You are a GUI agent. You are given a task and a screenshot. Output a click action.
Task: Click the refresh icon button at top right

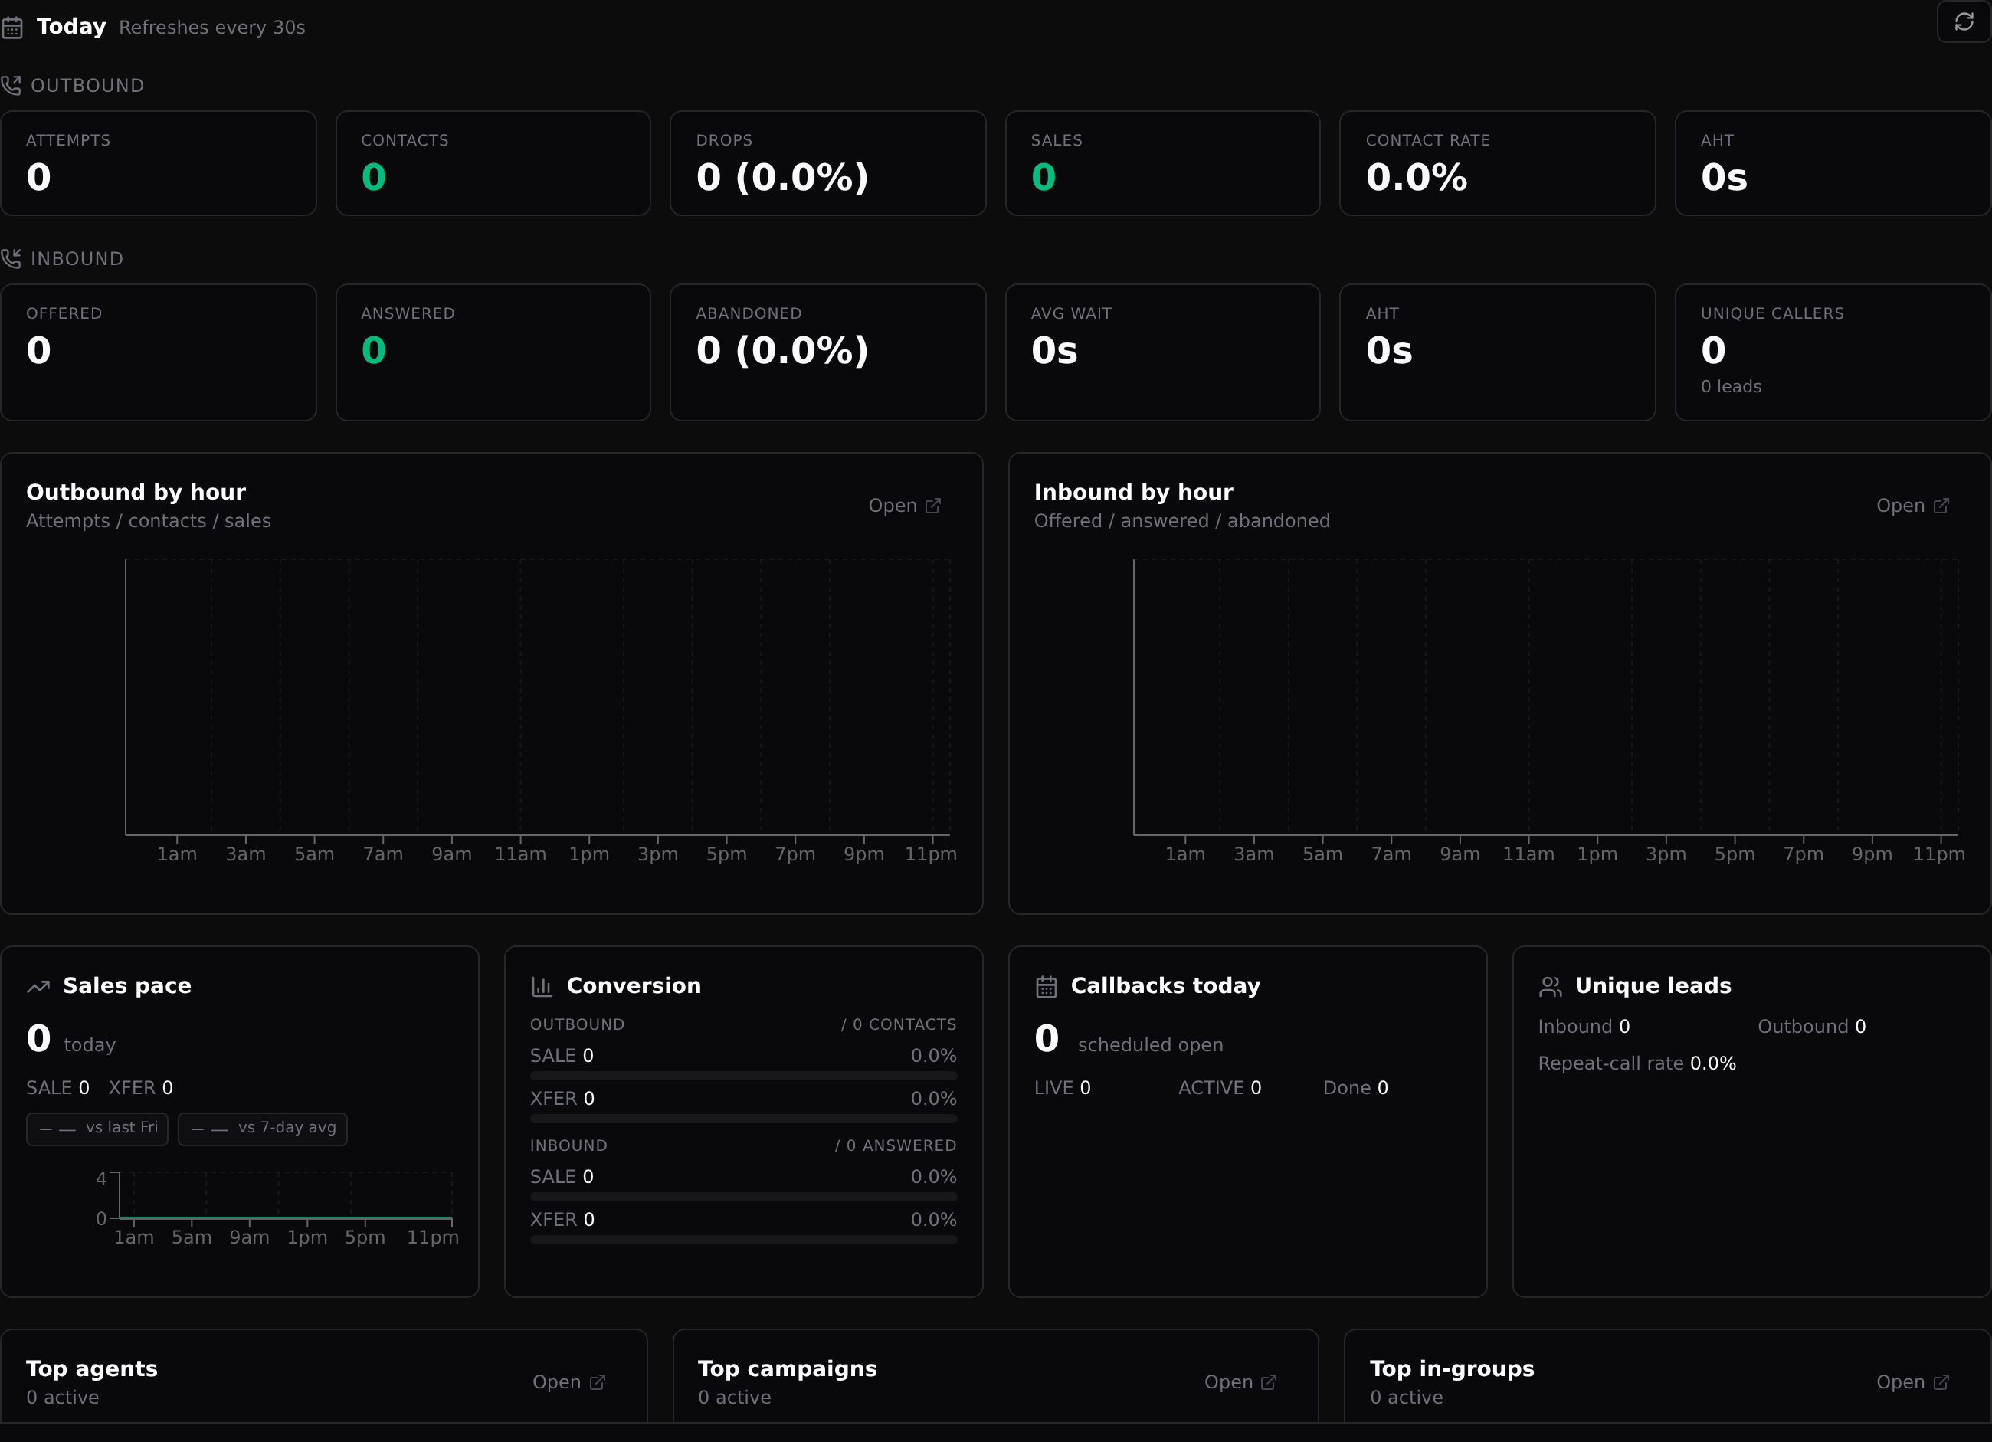click(1964, 21)
